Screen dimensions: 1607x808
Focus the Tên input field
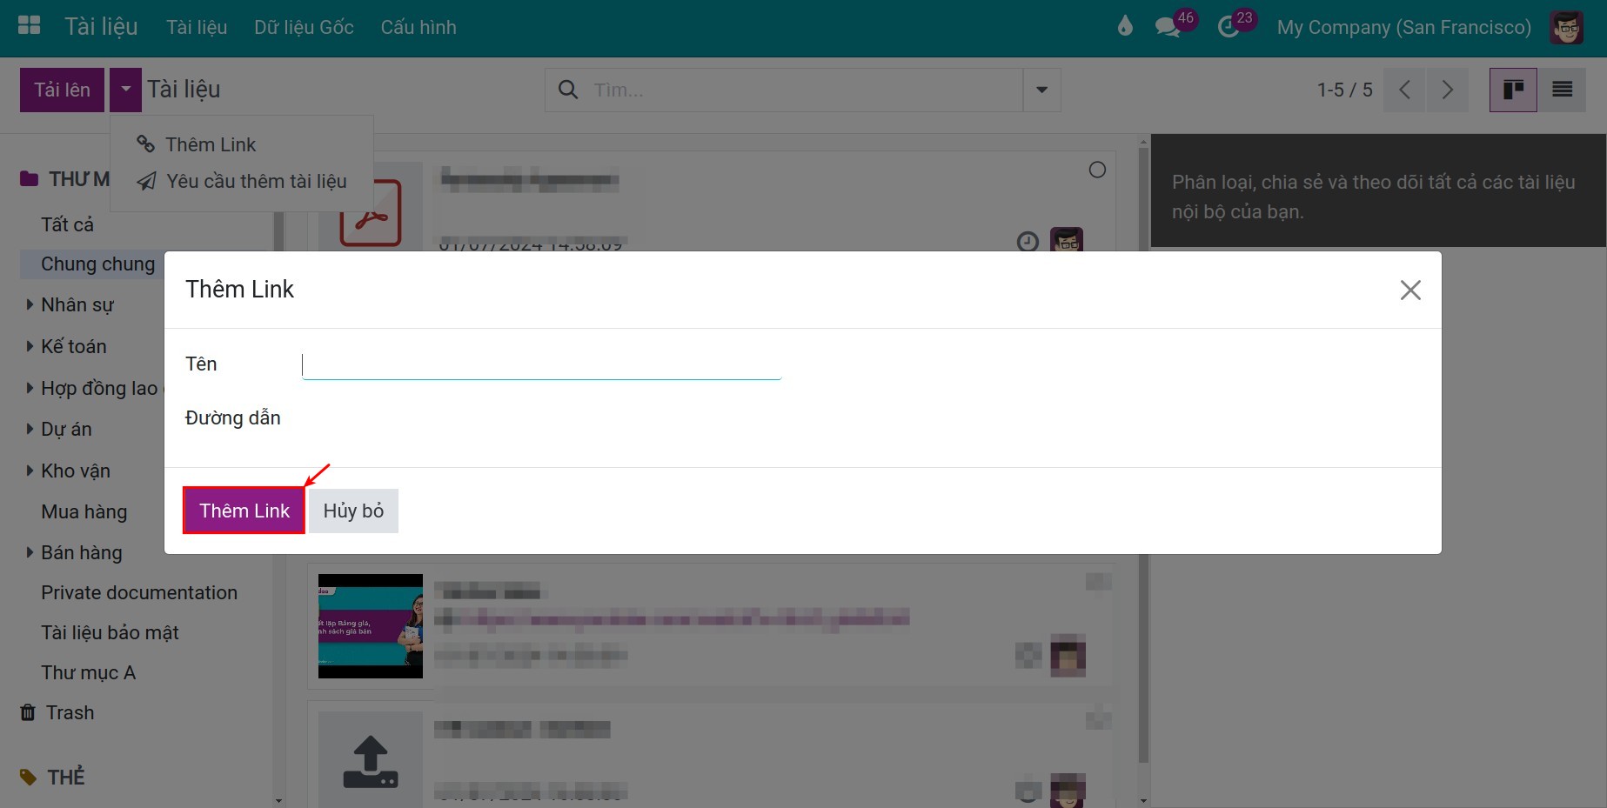coord(541,364)
